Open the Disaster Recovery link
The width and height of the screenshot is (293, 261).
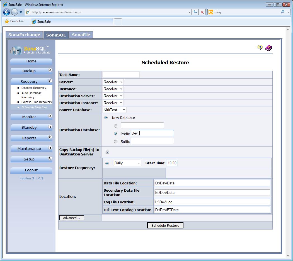(x=34, y=88)
